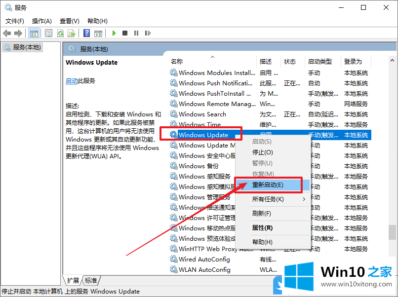The image size is (398, 297).
Task: Select Windows Modules Install... service name
Action: coord(217,73)
